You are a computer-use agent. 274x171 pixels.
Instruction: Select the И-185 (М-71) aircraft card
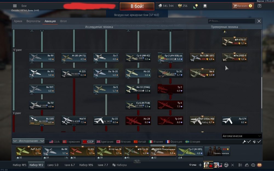(74, 57)
